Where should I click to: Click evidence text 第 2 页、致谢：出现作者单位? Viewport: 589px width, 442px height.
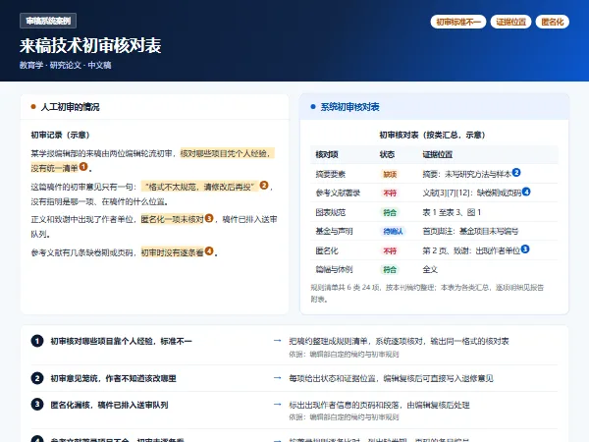pyautogui.click(x=471, y=250)
